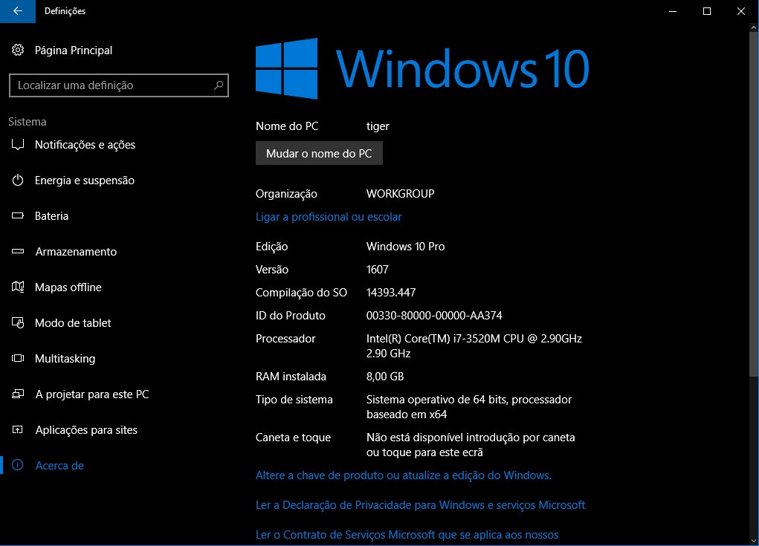
Task: Click the Modo de tablet icon
Action: click(x=18, y=322)
